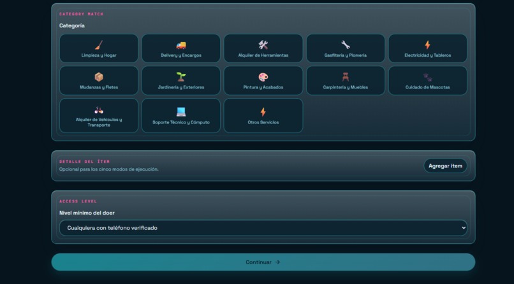The height and width of the screenshot is (284, 514).
Task: Select the Soporte Técnico y Cómputo laptop icon
Action: 181,112
